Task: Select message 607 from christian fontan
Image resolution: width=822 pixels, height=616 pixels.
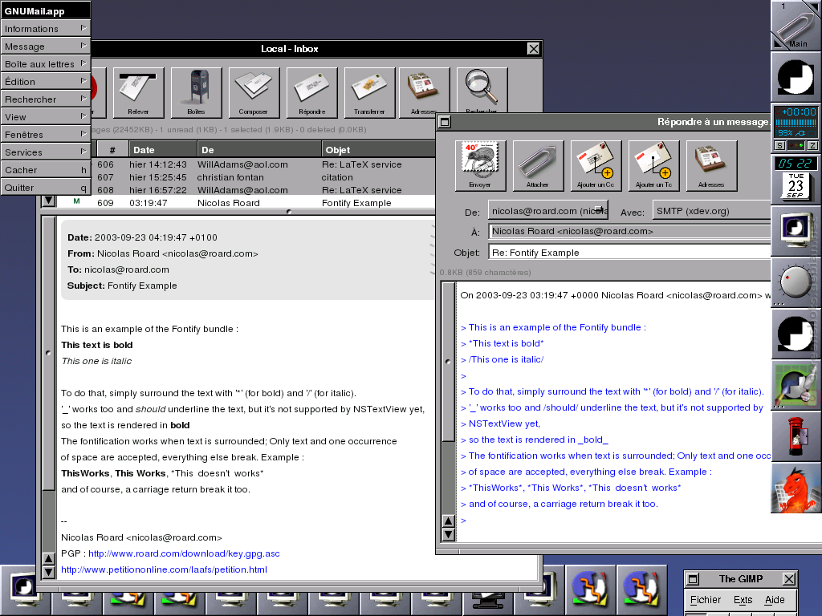Action: [x=246, y=177]
